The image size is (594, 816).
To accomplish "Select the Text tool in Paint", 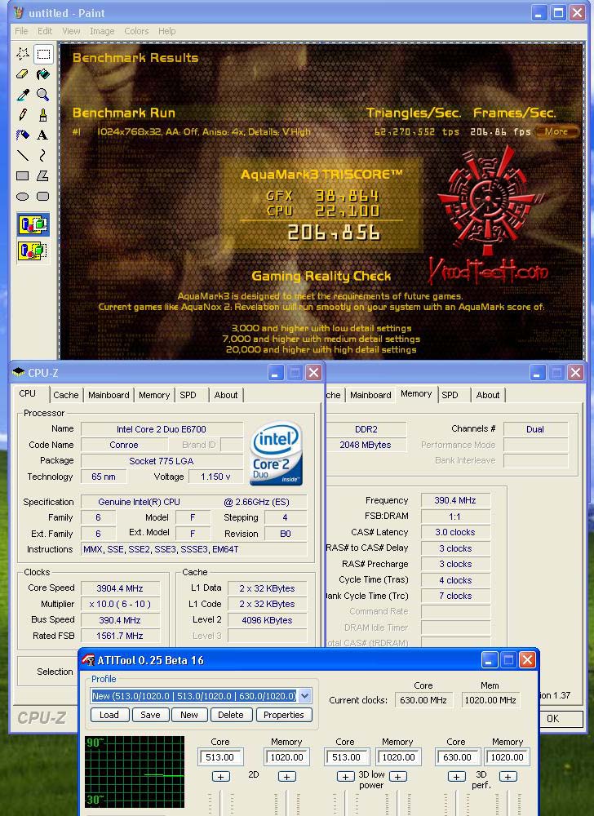I will click(43, 135).
